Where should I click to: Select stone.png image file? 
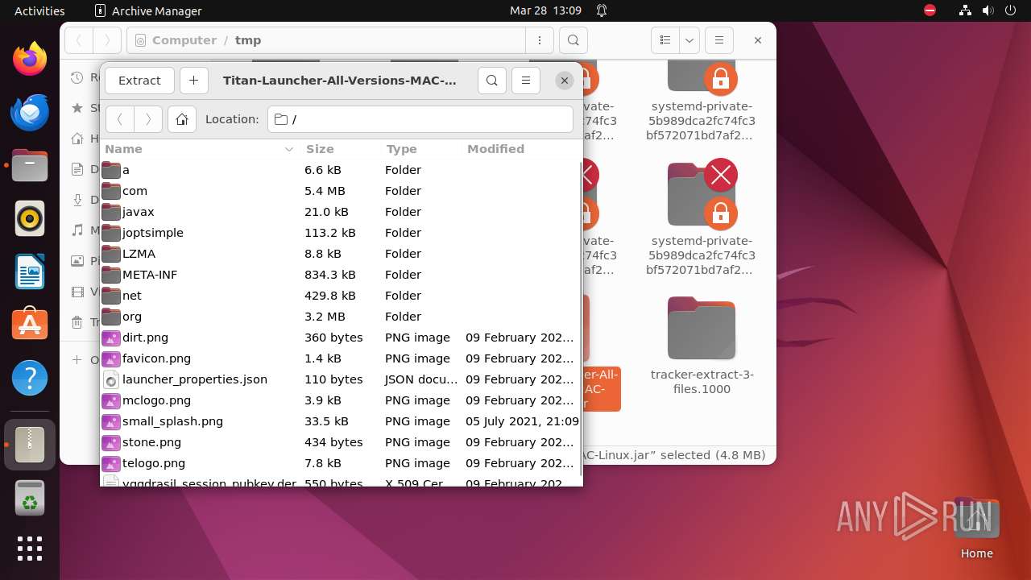click(x=340, y=442)
